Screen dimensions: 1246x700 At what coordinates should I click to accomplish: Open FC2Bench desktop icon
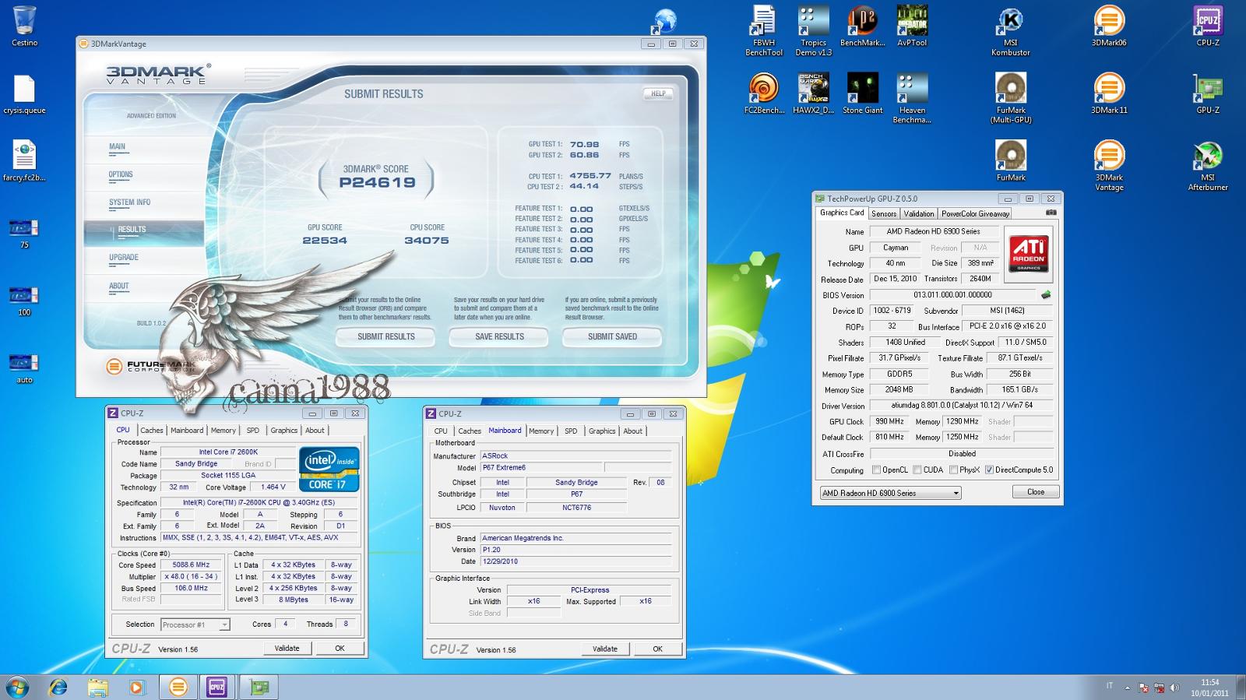click(764, 93)
